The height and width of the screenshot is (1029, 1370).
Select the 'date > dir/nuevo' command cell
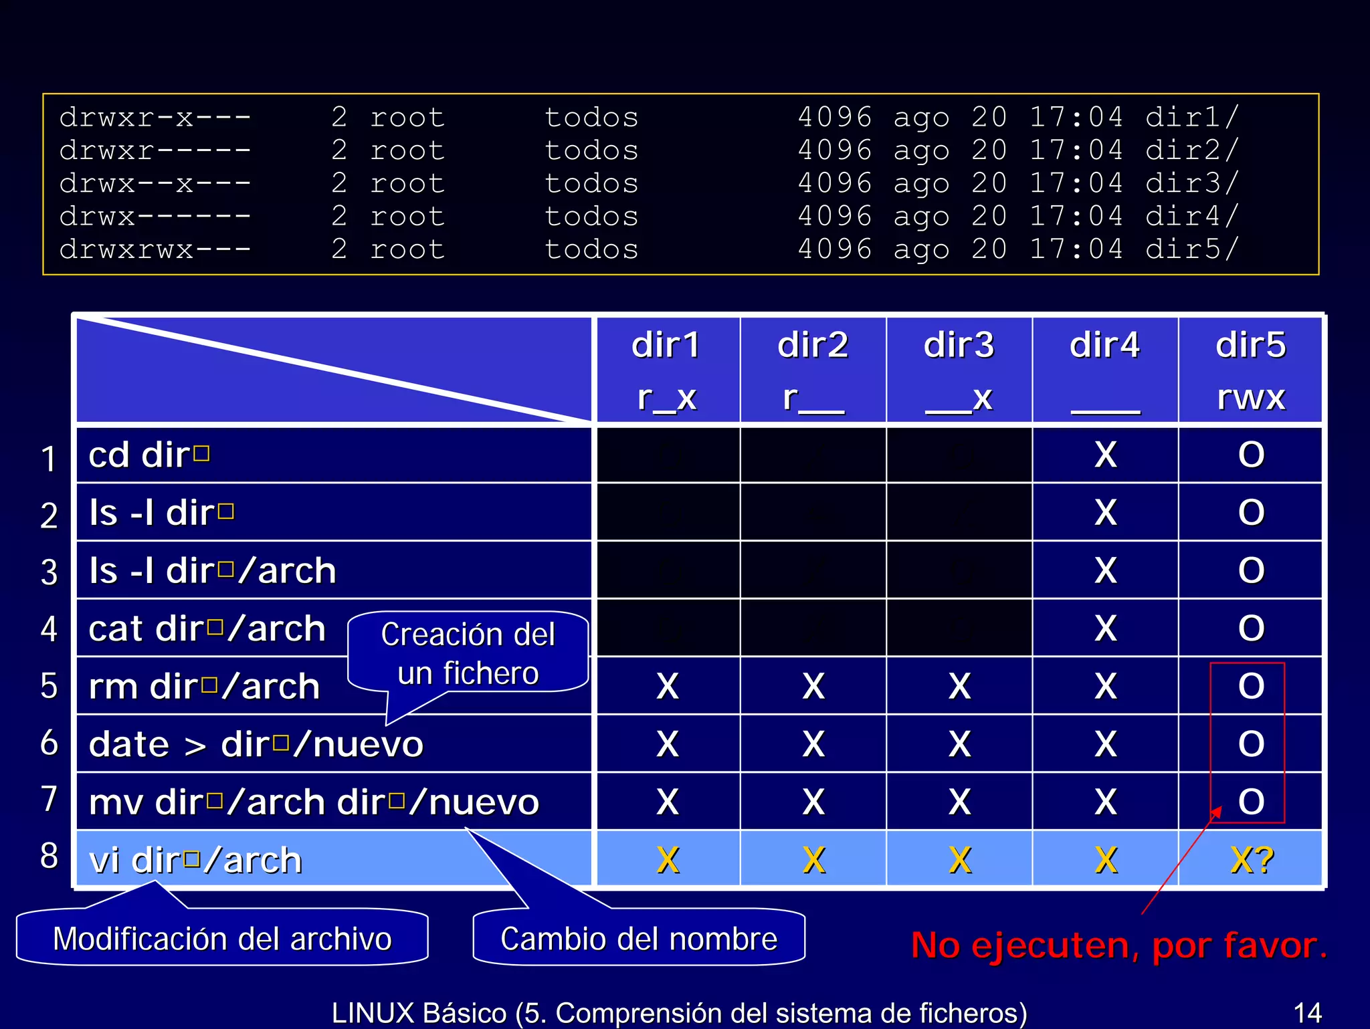[334, 744]
